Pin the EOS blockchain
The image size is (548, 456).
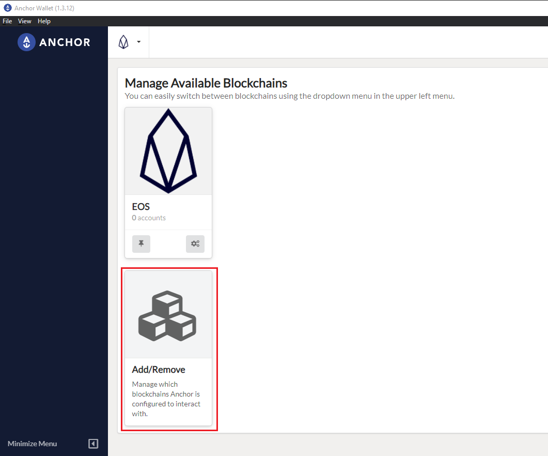pos(141,244)
